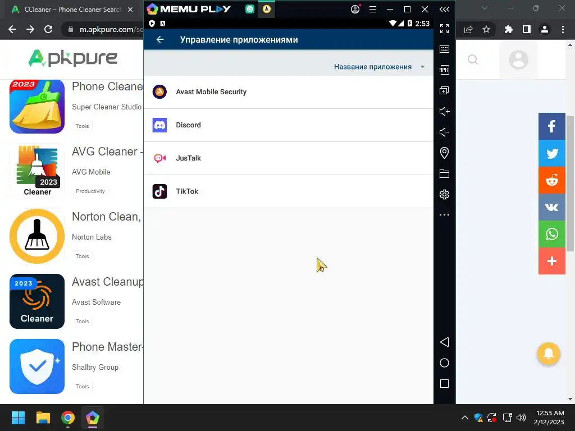This screenshot has height=431, width=575.
Task: Toggle Chrome side panel icon
Action: 527,29
